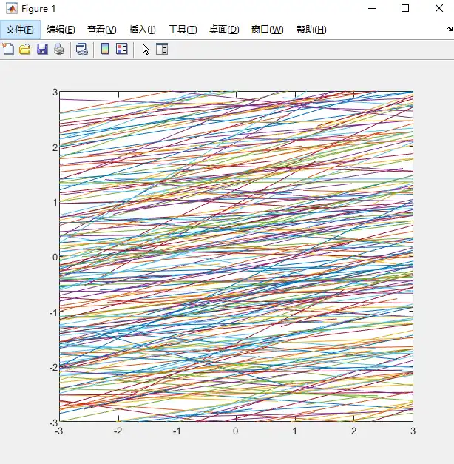Open the 文件(F) menu
This screenshot has width=454, height=464.
[20, 30]
